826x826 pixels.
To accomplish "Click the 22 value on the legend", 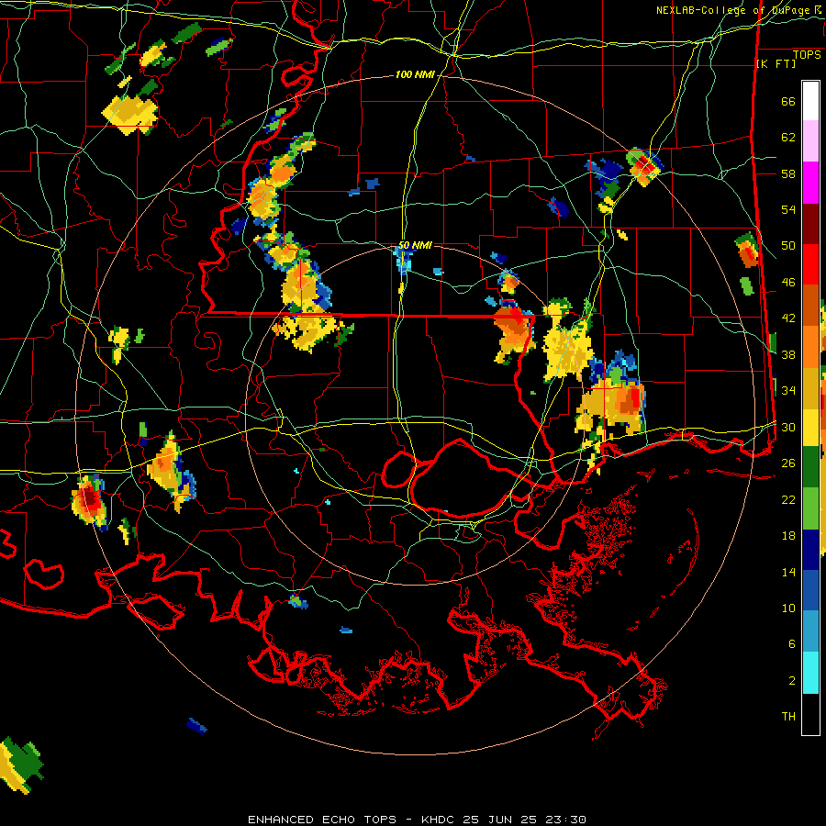I will (788, 499).
